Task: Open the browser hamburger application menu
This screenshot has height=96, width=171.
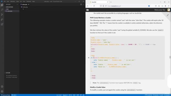Action: (169, 6)
